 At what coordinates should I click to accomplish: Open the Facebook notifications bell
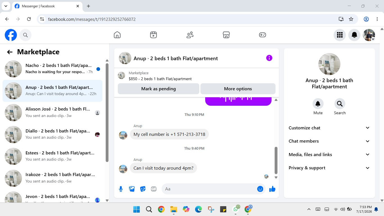pyautogui.click(x=354, y=35)
